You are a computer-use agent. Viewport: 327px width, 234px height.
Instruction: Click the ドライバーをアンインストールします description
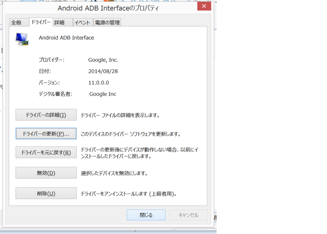click(129, 194)
